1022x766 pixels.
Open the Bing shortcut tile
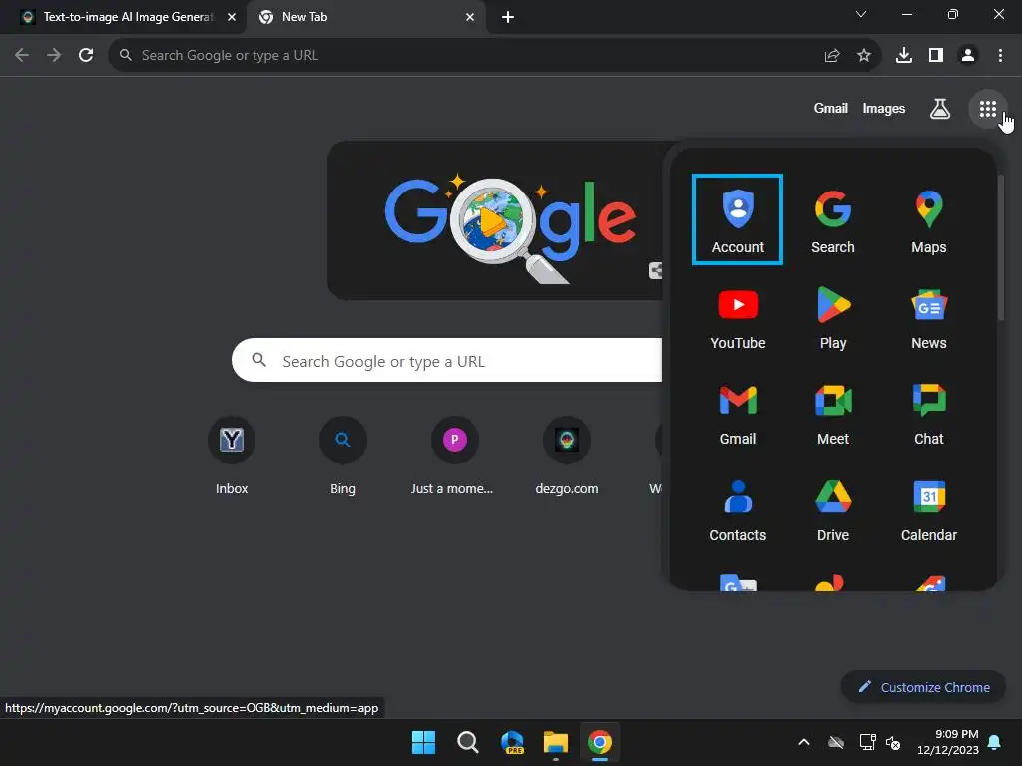[343, 457]
